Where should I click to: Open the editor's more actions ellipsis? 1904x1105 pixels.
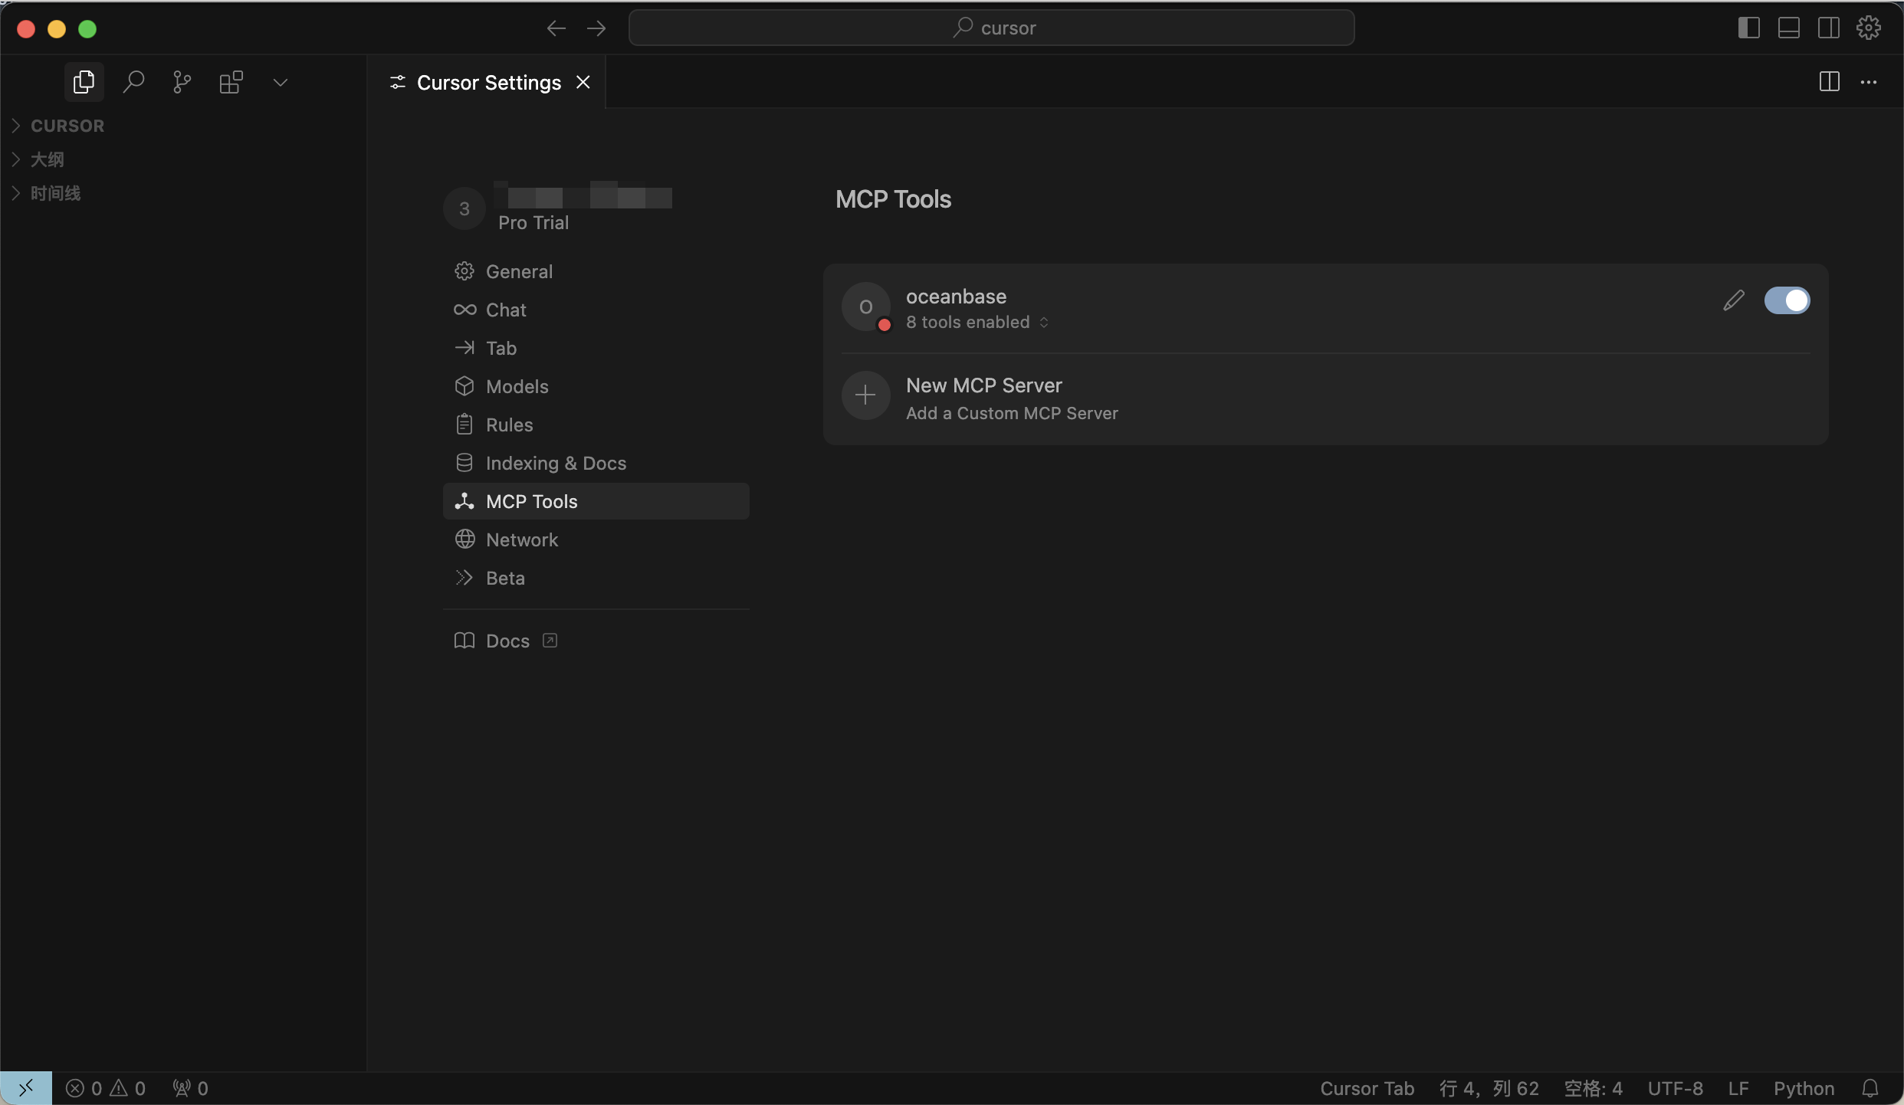click(x=1868, y=82)
